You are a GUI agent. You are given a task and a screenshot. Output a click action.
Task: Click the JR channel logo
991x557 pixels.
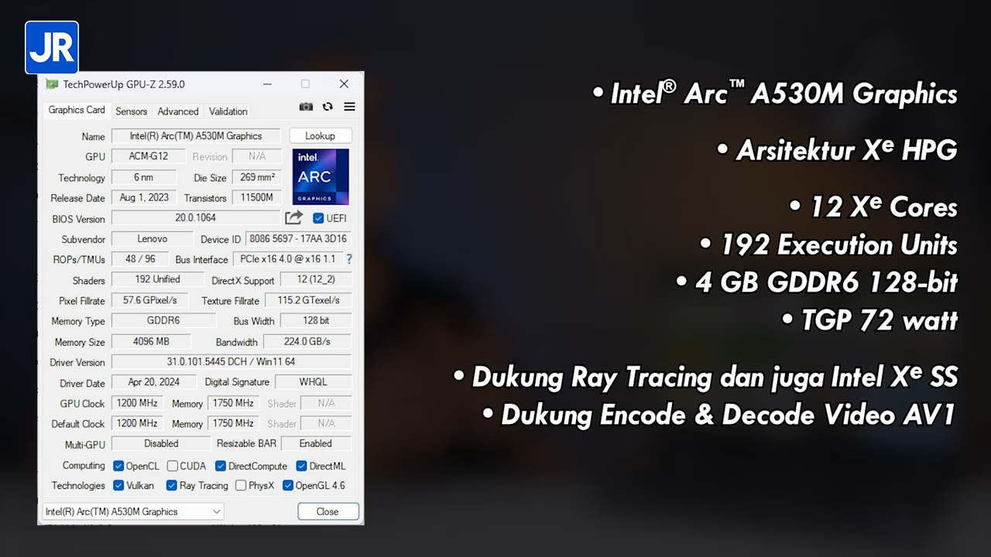point(51,47)
